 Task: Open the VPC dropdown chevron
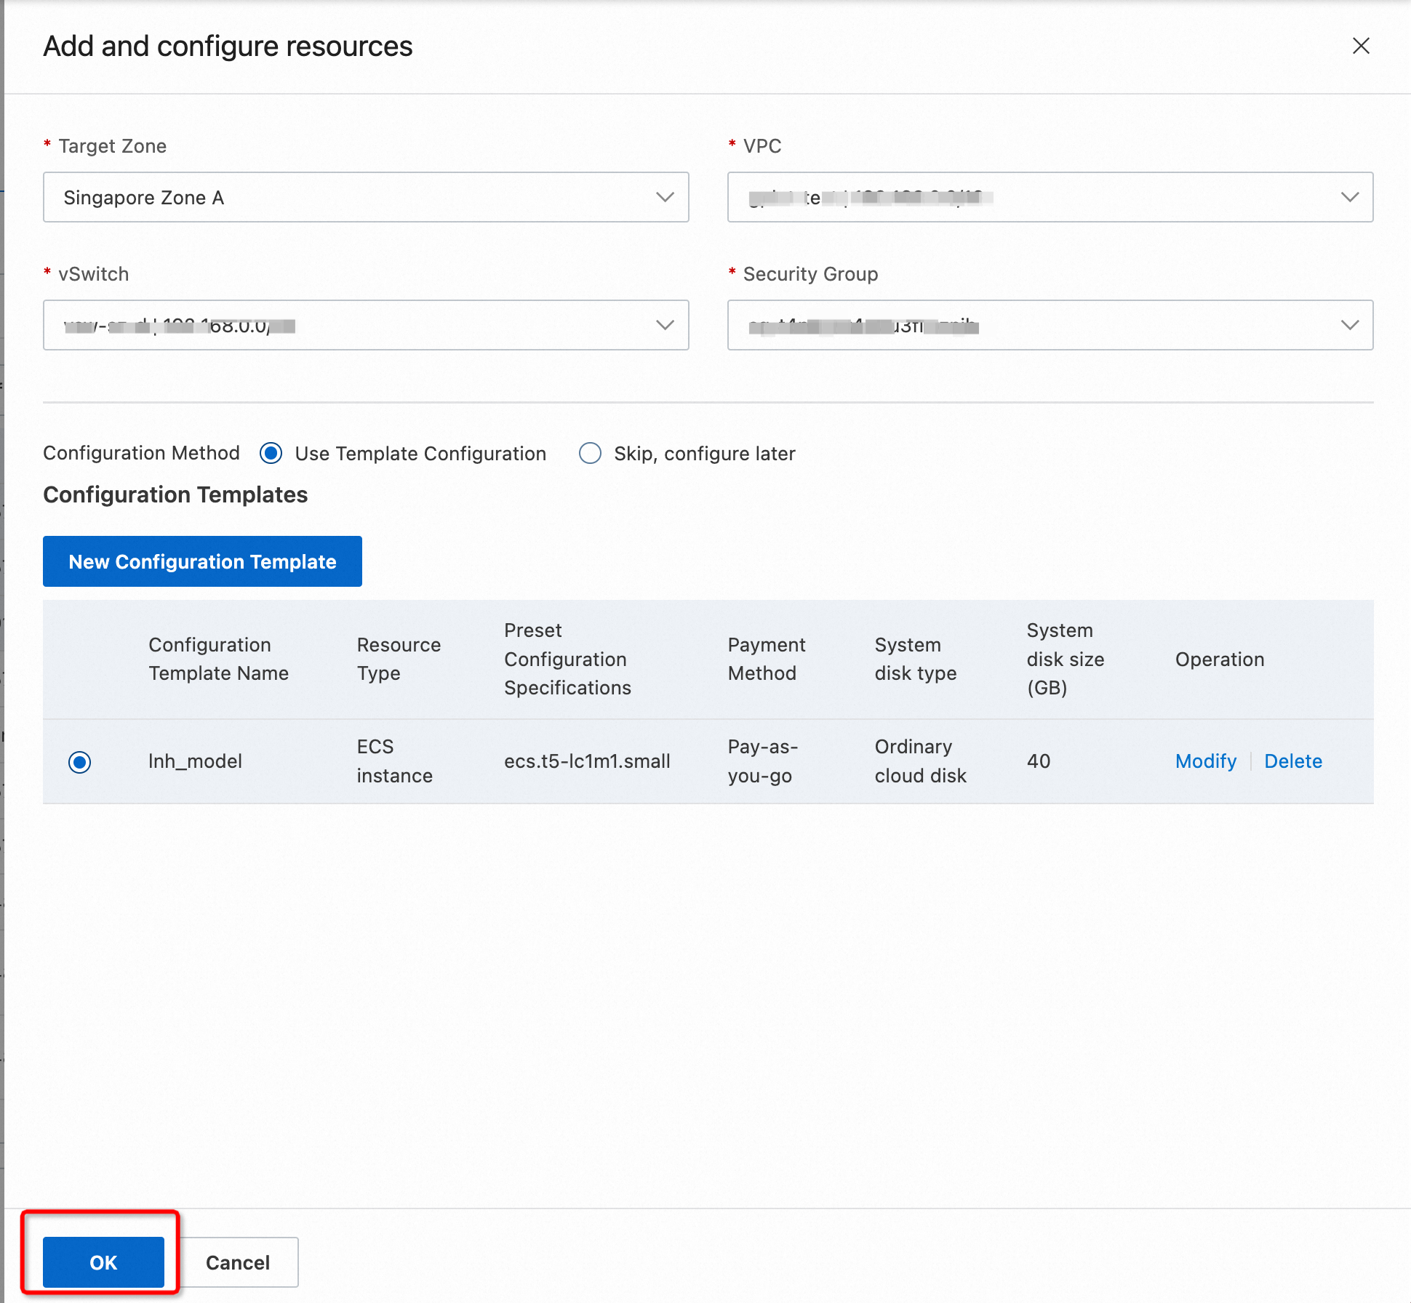[x=1349, y=197]
